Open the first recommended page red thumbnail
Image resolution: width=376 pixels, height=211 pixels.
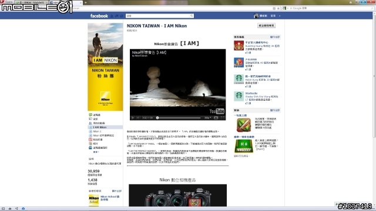239,46
